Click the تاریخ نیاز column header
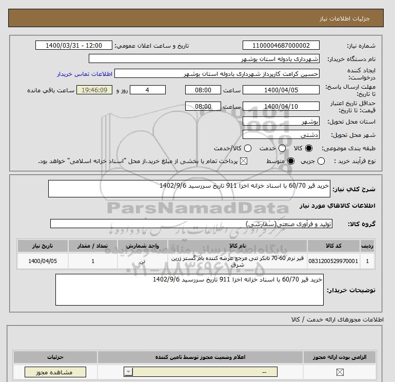395x382 pixels. click(x=43, y=246)
